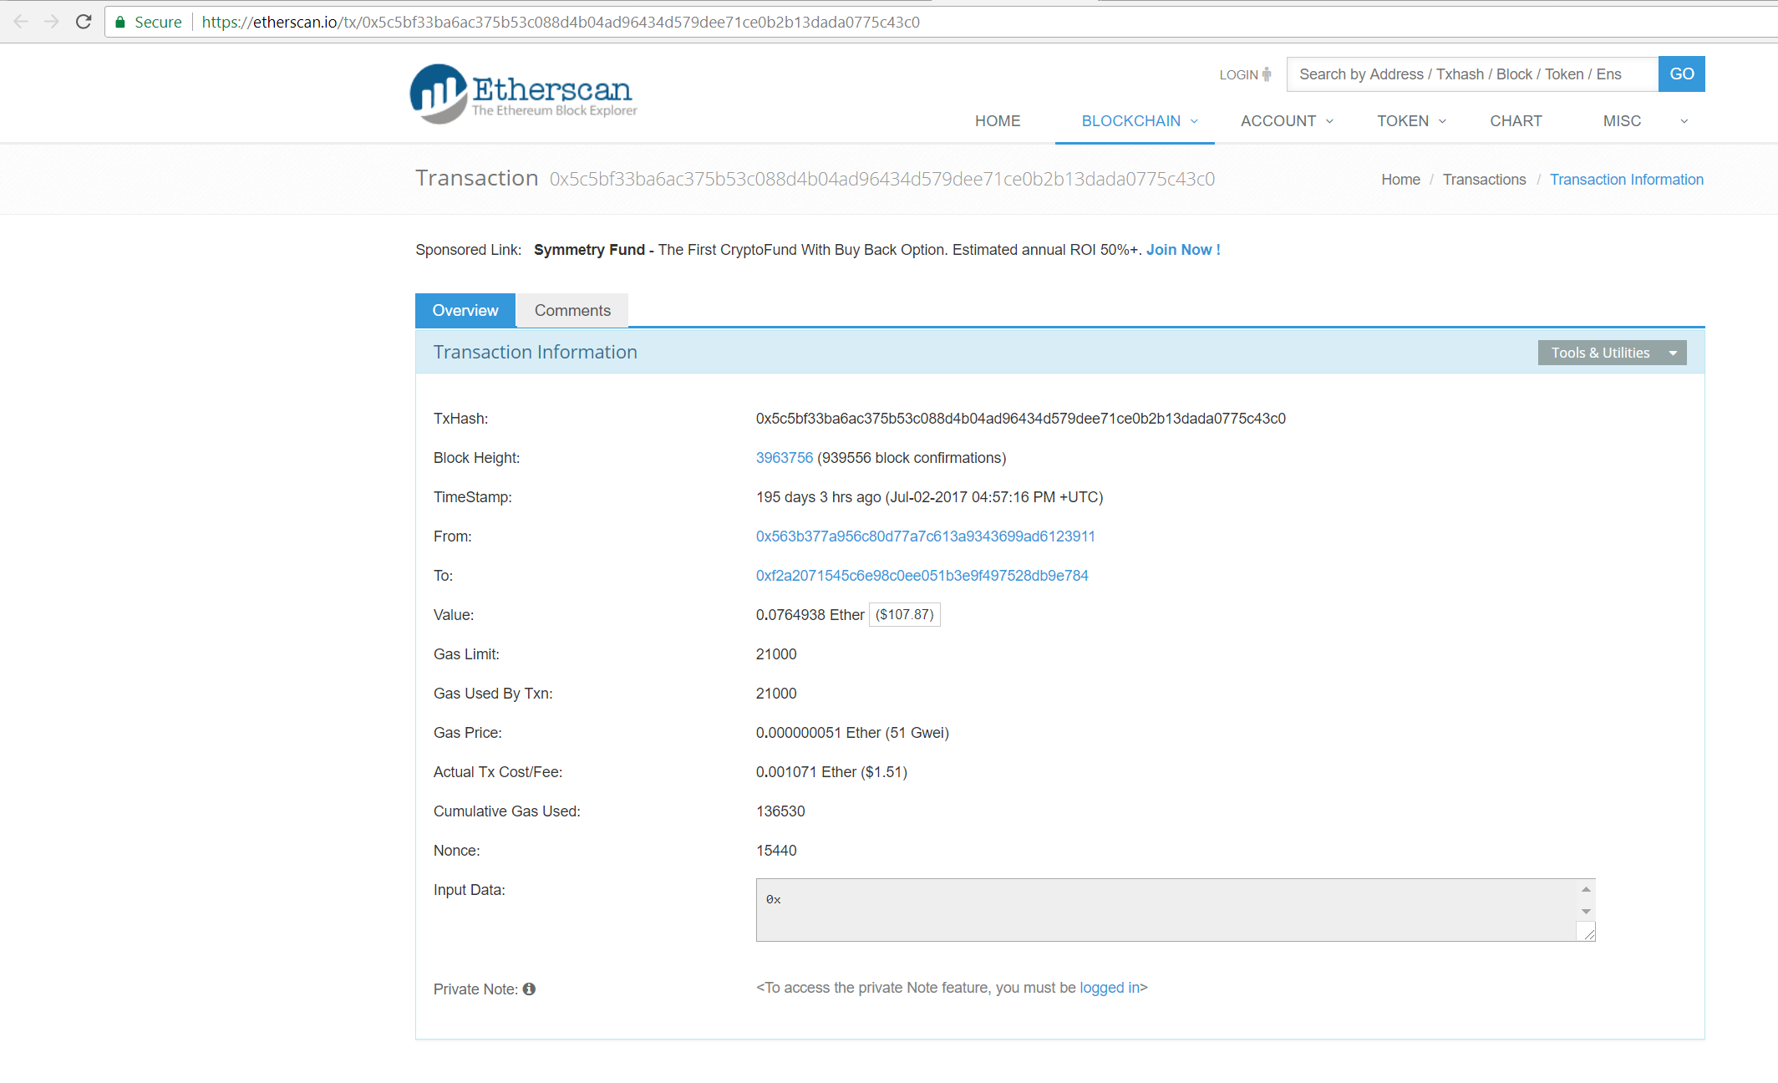Click the browser forward arrow
Image resolution: width=1778 pixels, height=1083 pixels.
tap(52, 22)
